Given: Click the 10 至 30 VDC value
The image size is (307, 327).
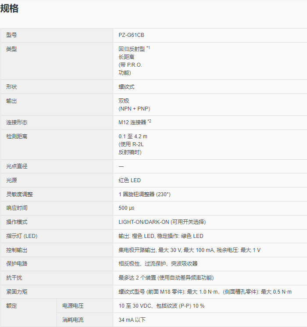Looking at the screenshot, I should point(161,306).
